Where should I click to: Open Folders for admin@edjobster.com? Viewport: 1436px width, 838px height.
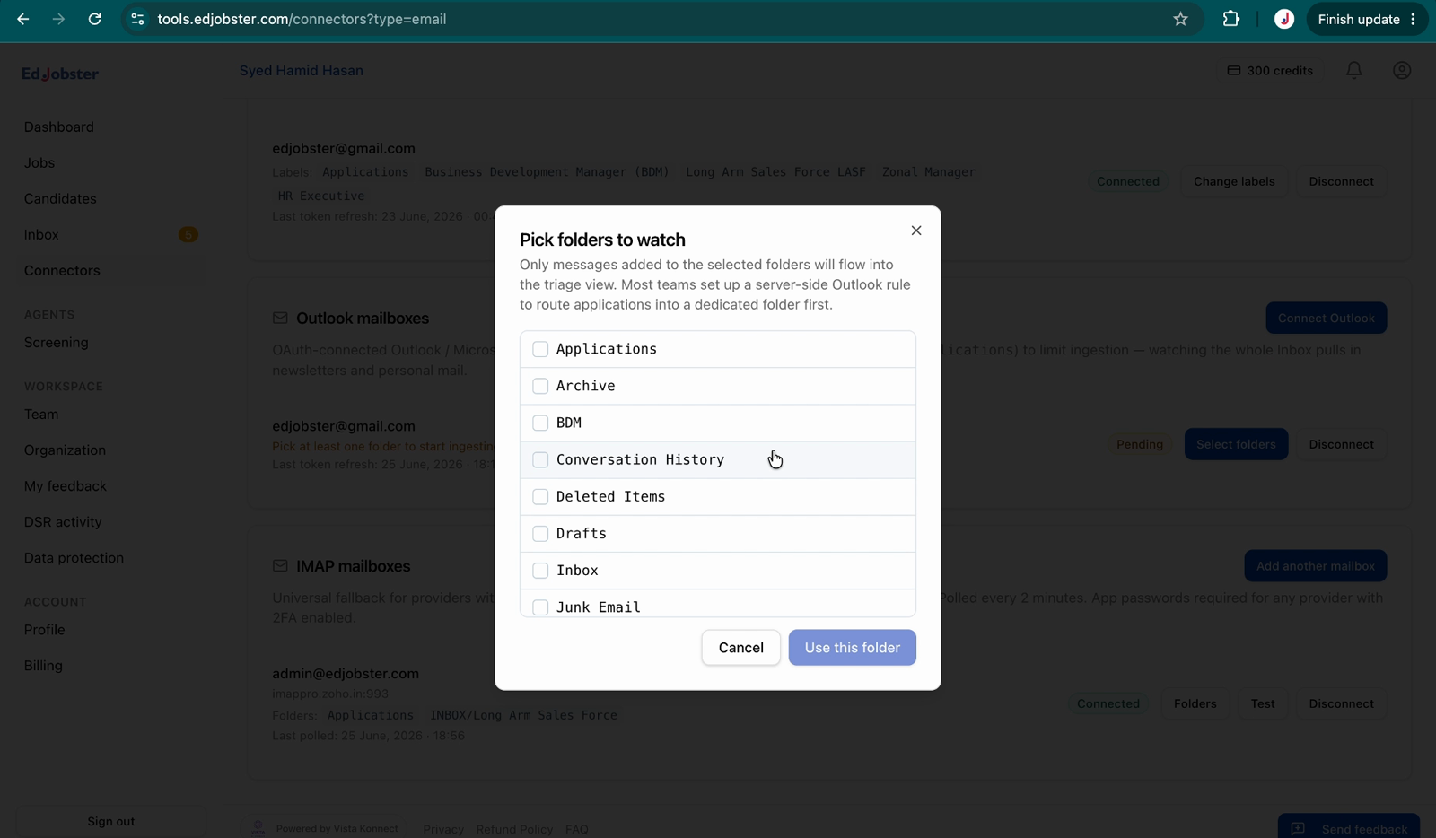[1195, 703]
